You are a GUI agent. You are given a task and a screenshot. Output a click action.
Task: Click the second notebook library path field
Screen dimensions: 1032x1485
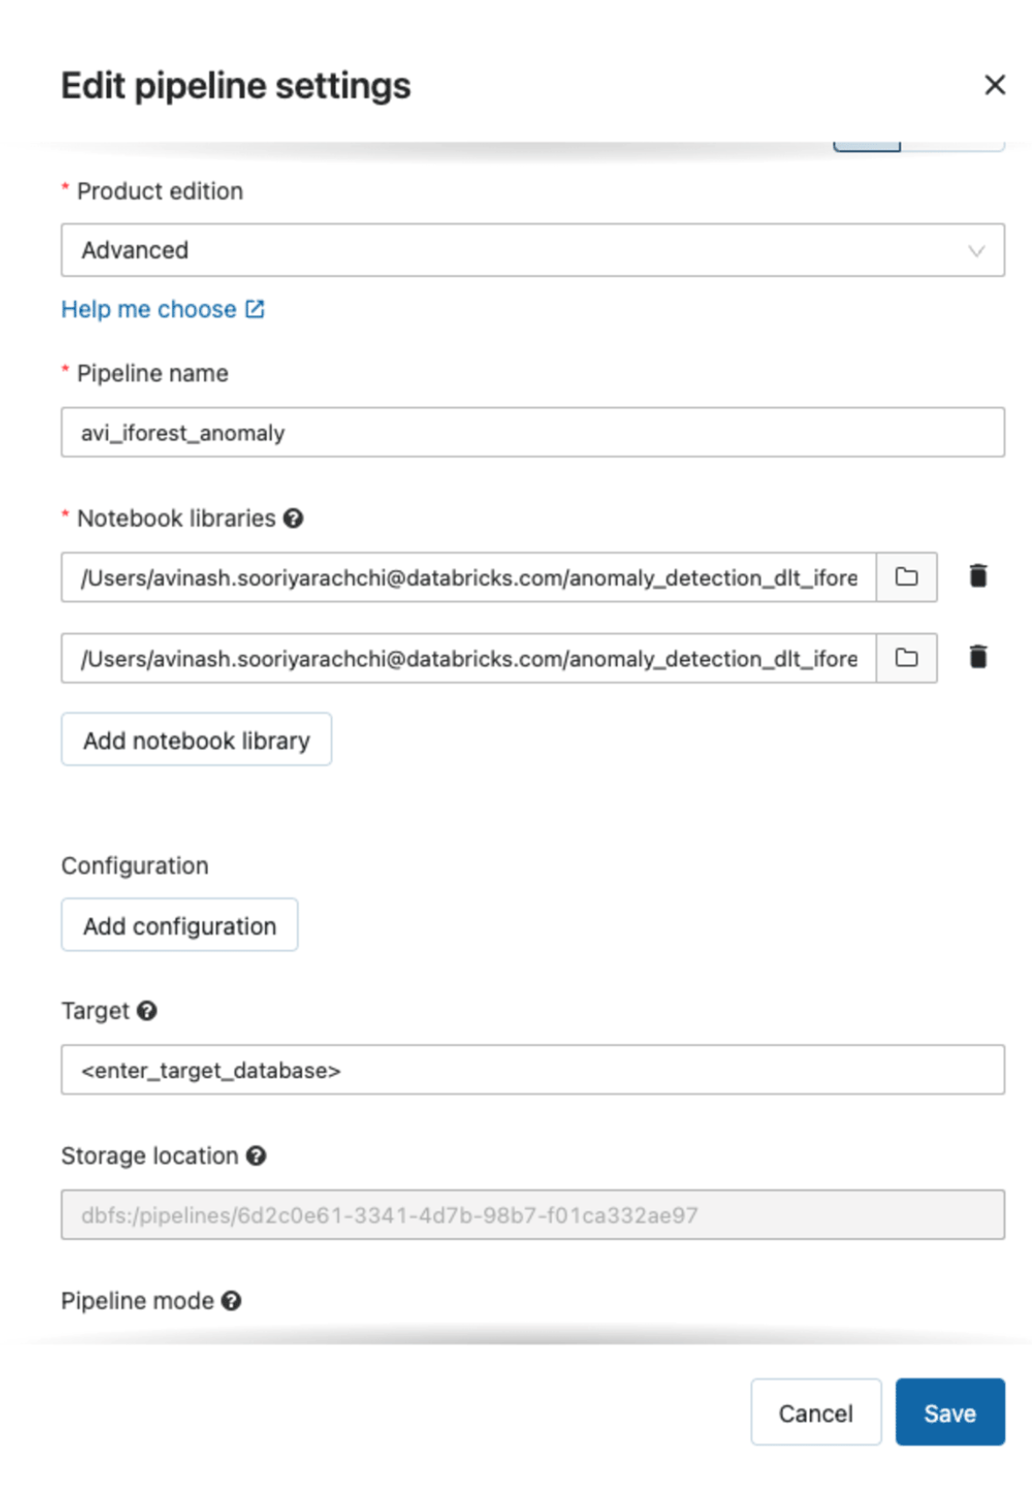pos(468,658)
